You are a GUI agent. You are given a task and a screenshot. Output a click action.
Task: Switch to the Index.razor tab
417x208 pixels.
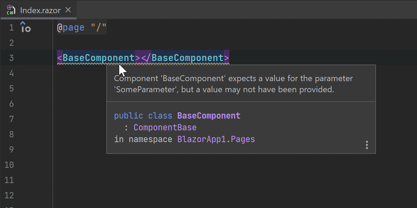[40, 10]
